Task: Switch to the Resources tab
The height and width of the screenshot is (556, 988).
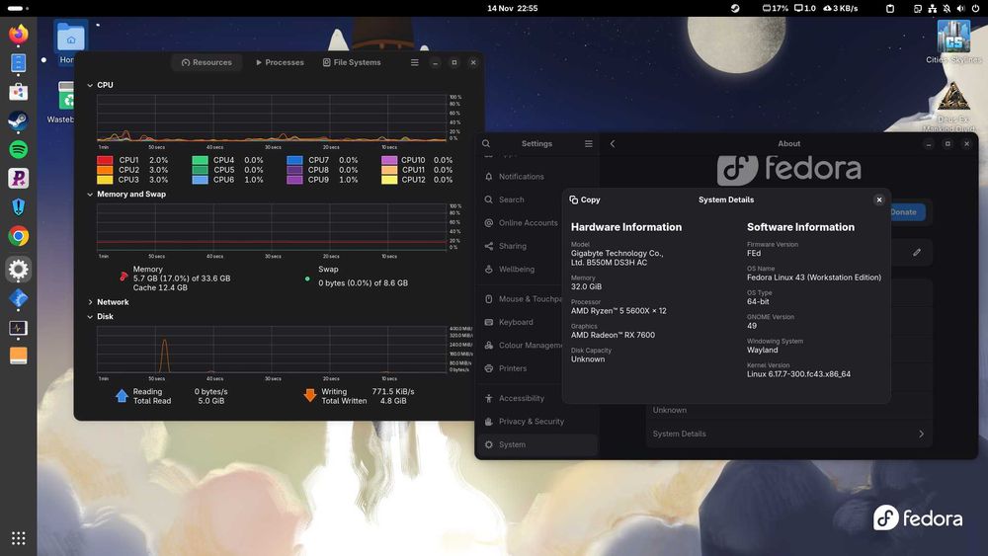Action: tap(206, 62)
